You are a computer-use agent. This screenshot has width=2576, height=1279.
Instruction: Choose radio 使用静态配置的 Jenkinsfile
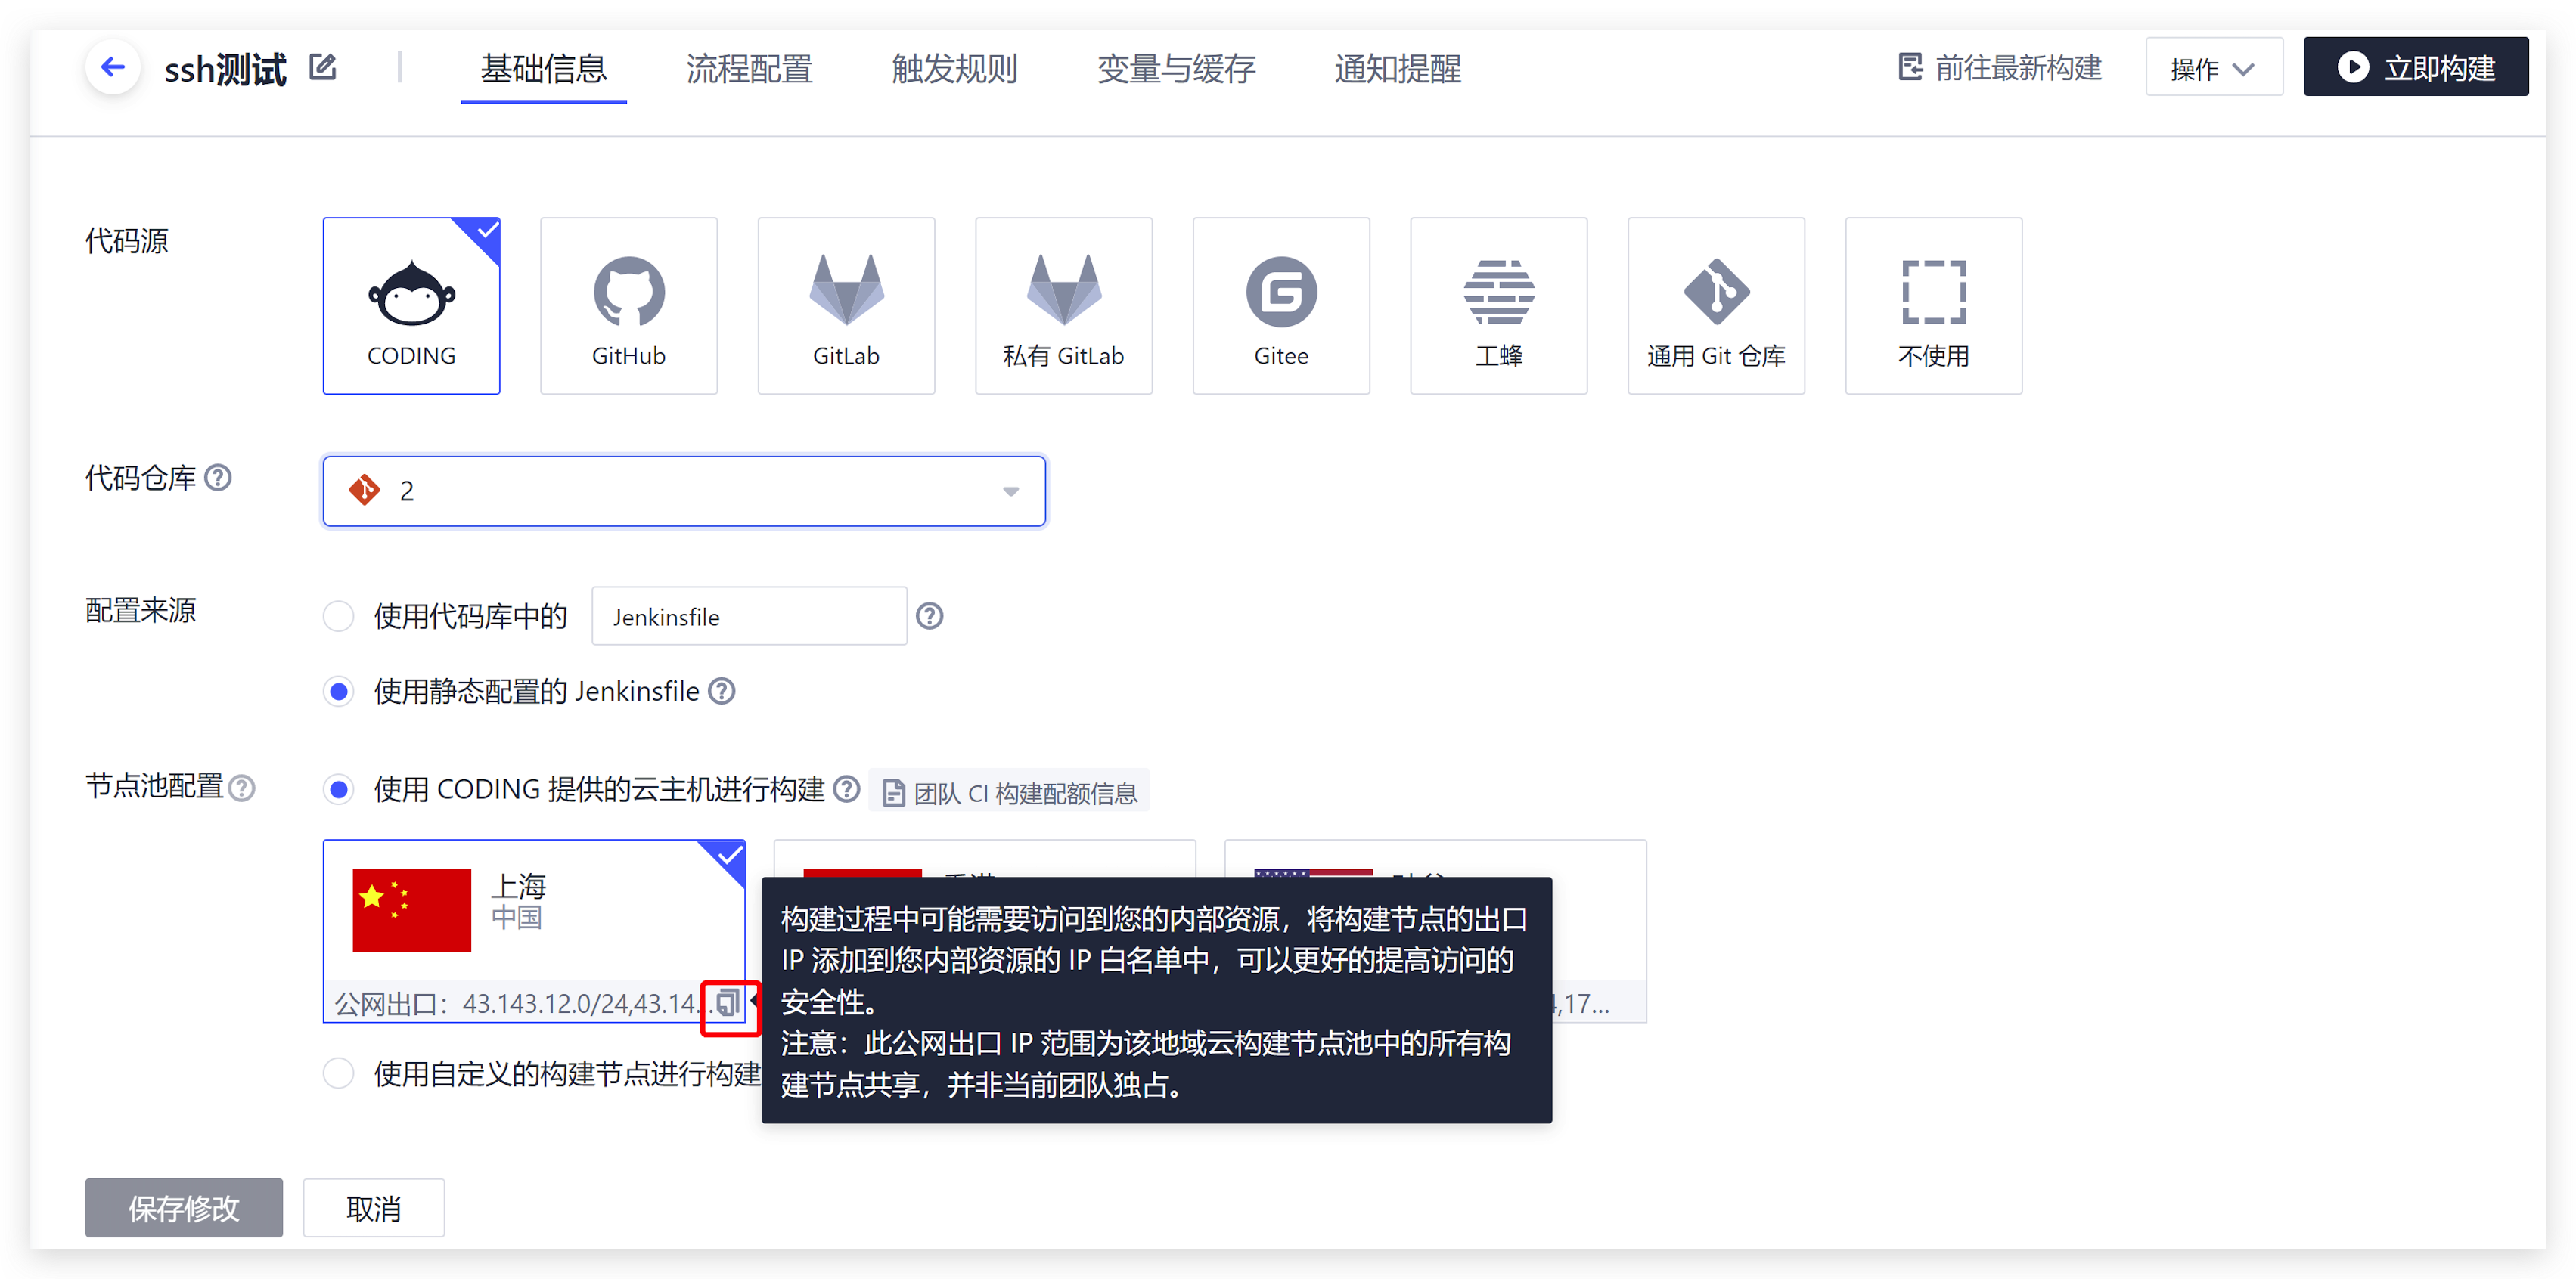(x=339, y=690)
